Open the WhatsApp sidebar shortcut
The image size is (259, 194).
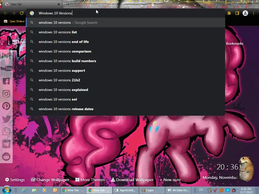pyautogui.click(x=6, y=131)
